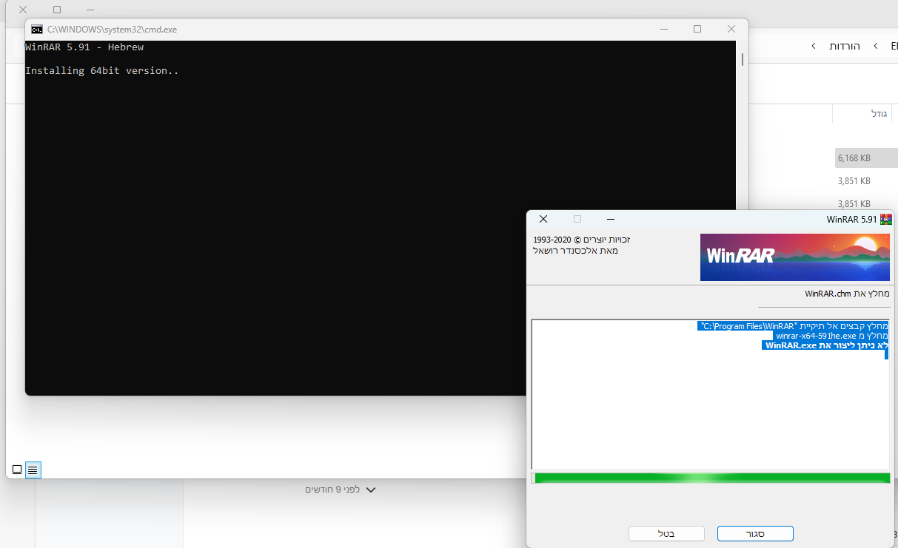Click the WinRAR sunset banner image
The width and height of the screenshot is (898, 548).
click(795, 257)
